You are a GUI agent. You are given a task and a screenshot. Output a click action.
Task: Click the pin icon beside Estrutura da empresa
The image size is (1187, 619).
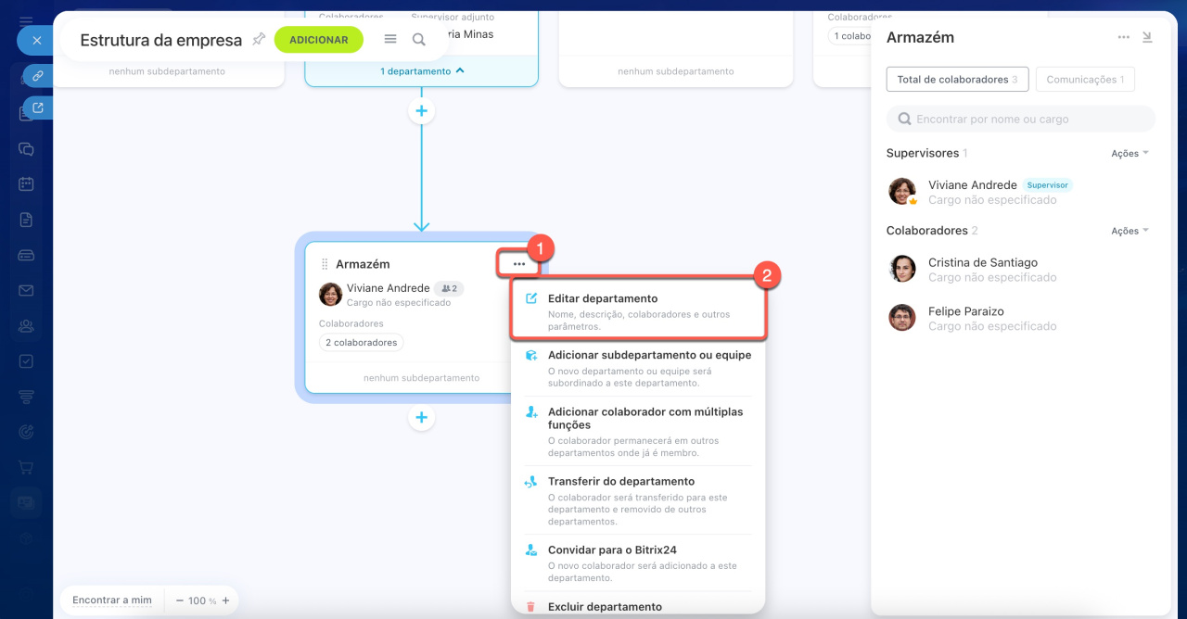(259, 39)
